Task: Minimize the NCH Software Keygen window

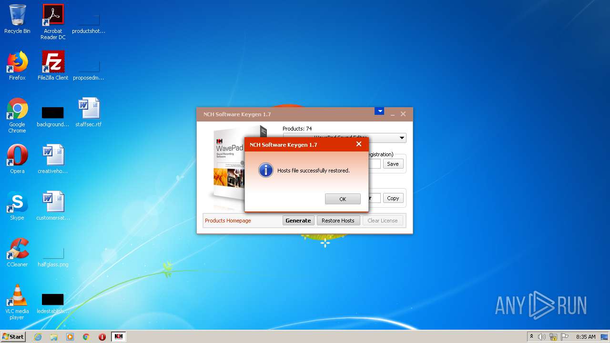Action: tap(393, 114)
